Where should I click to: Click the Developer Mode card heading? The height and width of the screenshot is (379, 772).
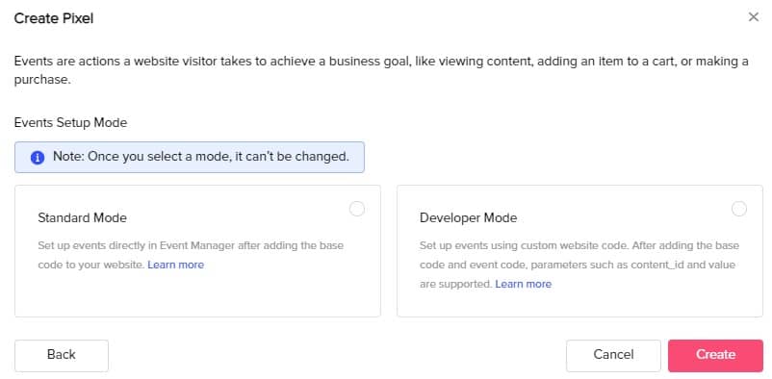pos(468,217)
